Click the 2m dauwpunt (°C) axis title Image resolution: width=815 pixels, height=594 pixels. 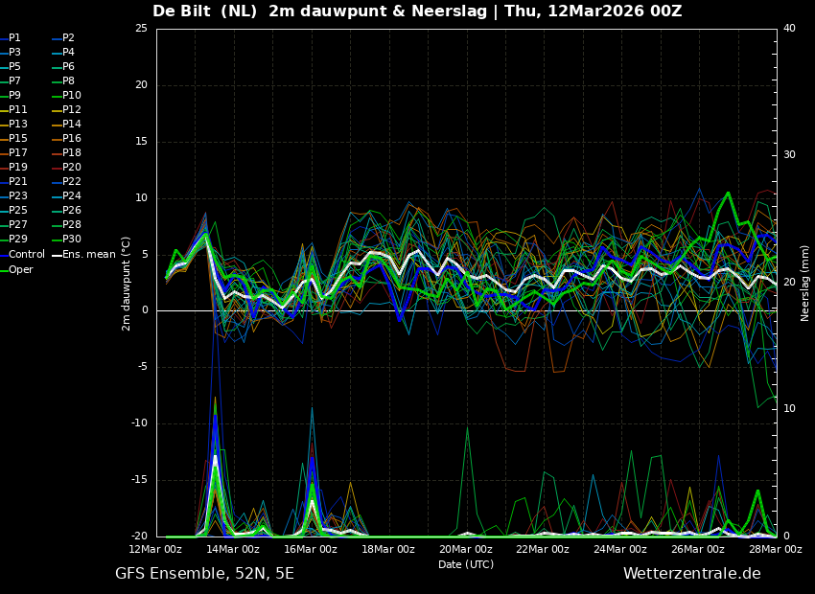coord(126,283)
